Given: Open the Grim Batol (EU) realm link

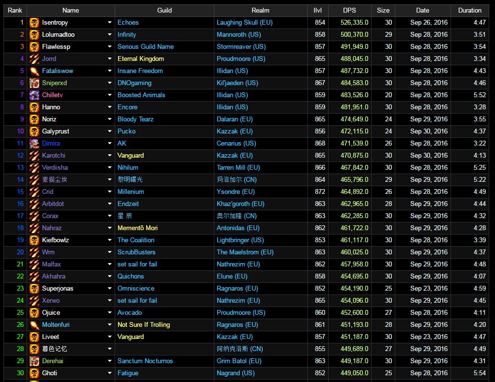Looking at the screenshot, I should click(x=239, y=361).
